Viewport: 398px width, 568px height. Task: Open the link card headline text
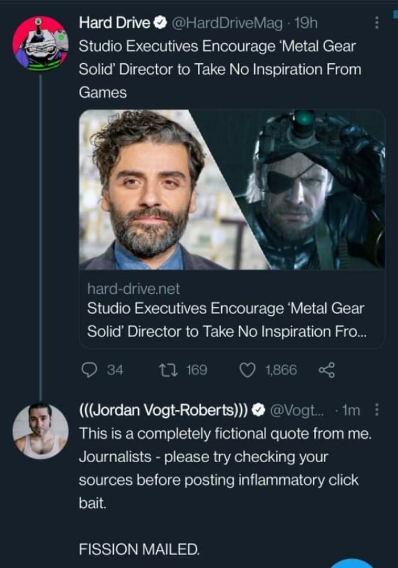click(226, 320)
